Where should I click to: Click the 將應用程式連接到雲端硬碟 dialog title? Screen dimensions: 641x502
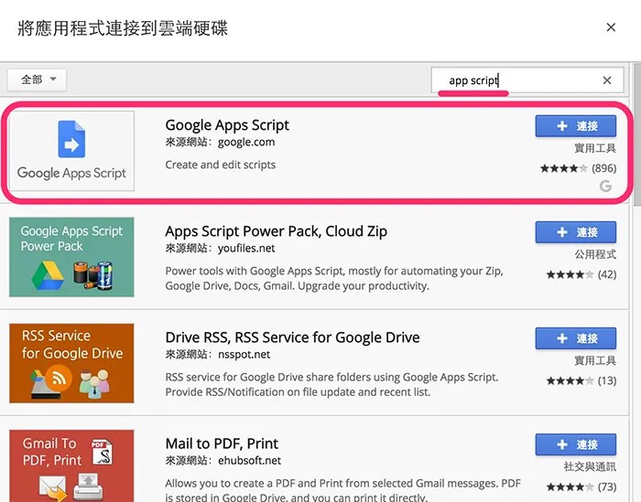point(123,28)
